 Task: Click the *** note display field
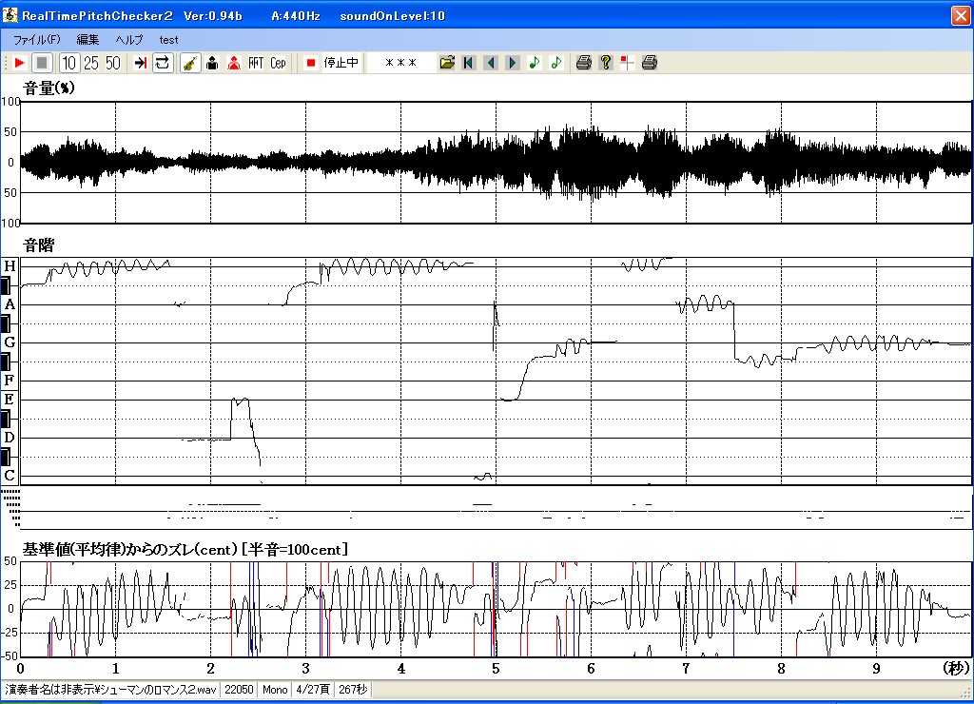point(400,63)
